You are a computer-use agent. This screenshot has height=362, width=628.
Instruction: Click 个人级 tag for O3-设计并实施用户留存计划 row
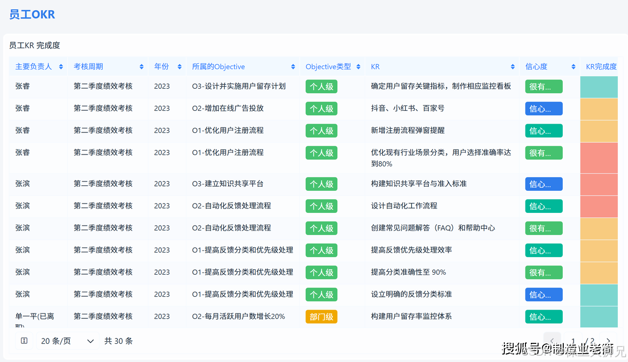pos(321,86)
